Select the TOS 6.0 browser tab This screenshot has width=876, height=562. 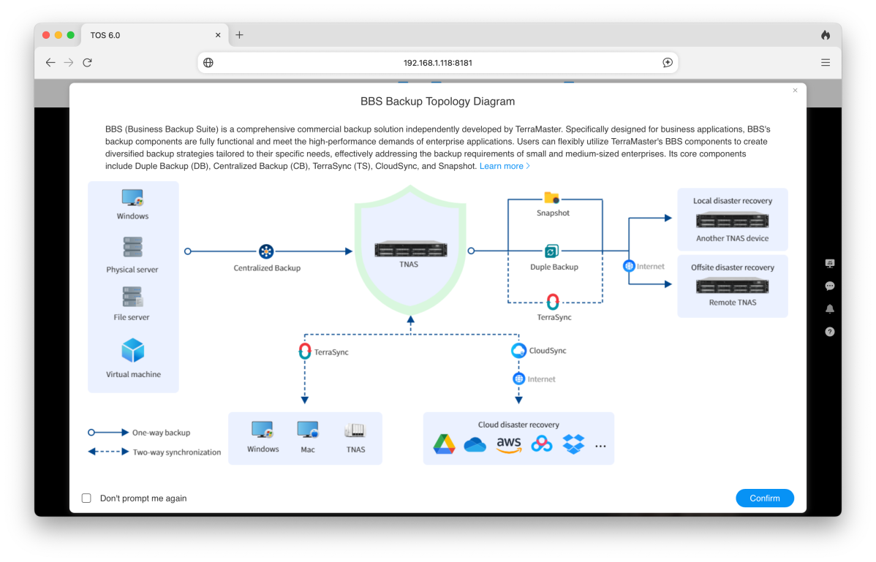(x=132, y=35)
